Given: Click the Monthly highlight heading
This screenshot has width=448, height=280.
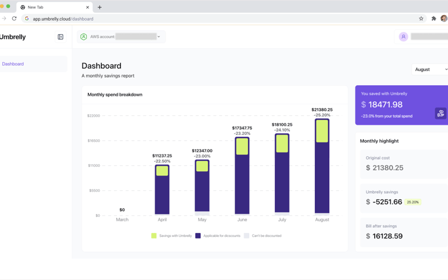Looking at the screenshot, I should point(379,141).
